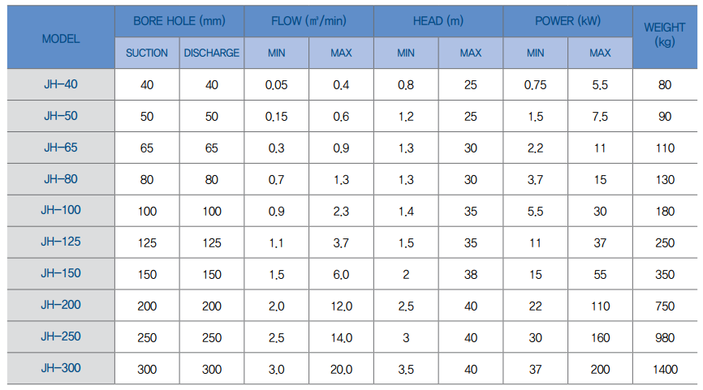Click the 1400 weight value for JH-300

tap(665, 369)
